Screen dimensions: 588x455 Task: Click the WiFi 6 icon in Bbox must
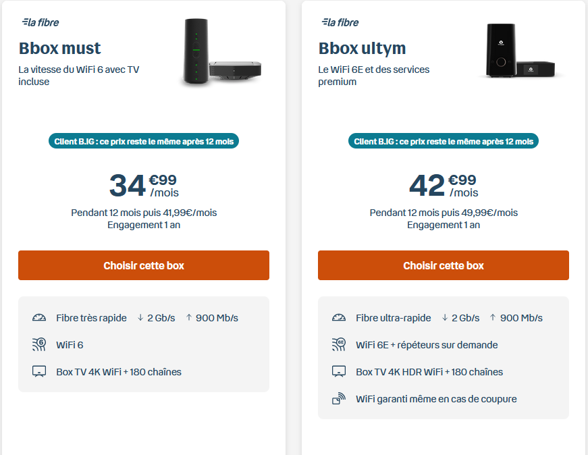click(x=39, y=345)
